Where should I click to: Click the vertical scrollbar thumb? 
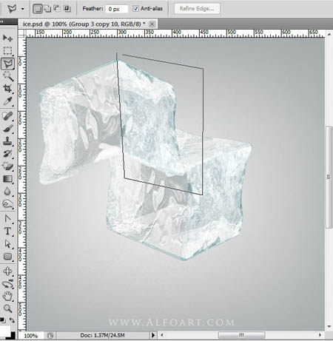329,177
